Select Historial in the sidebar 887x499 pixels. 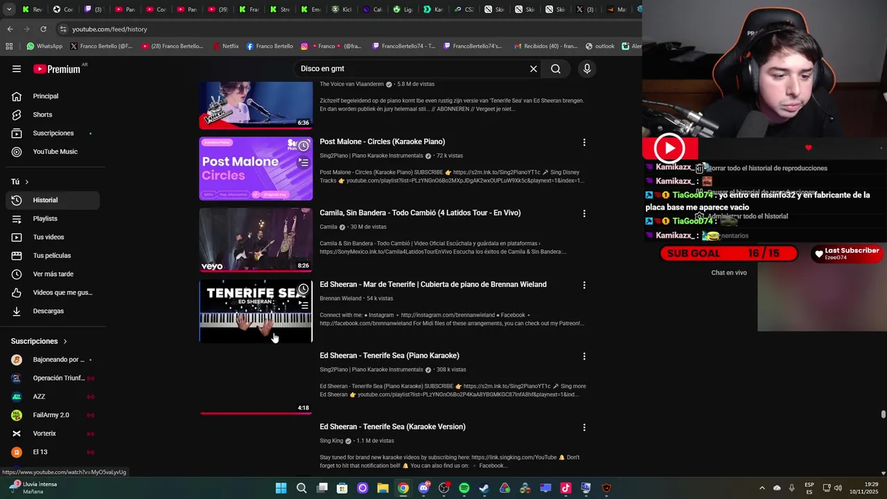point(53,200)
